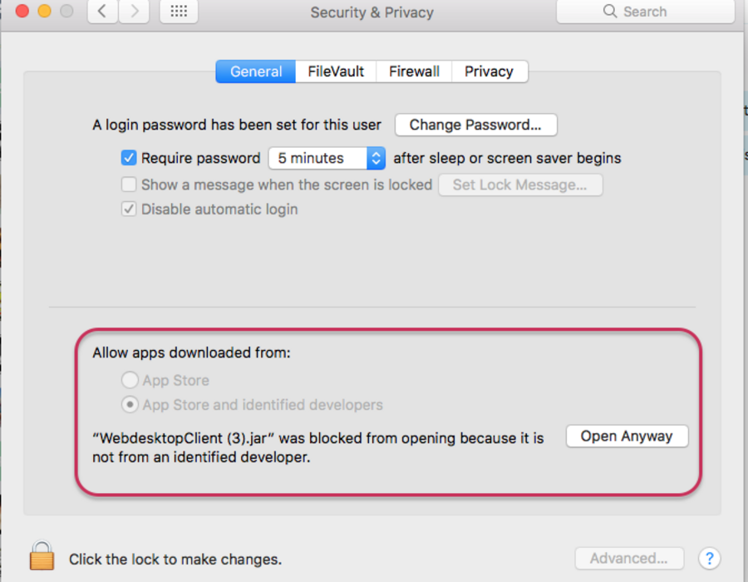The image size is (748, 582).
Task: Go forward with the right arrow
Action: tap(134, 12)
